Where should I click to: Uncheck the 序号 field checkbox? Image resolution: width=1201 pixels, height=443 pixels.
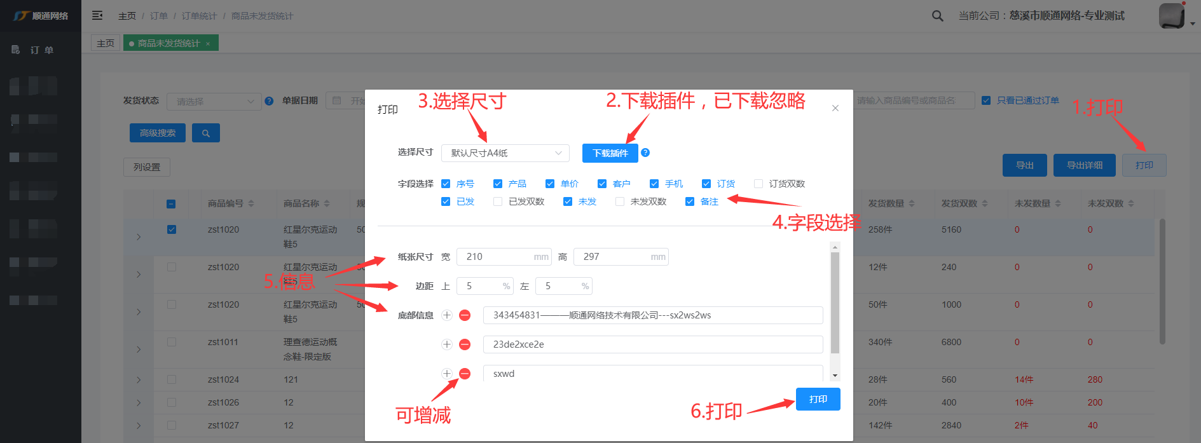coord(446,184)
